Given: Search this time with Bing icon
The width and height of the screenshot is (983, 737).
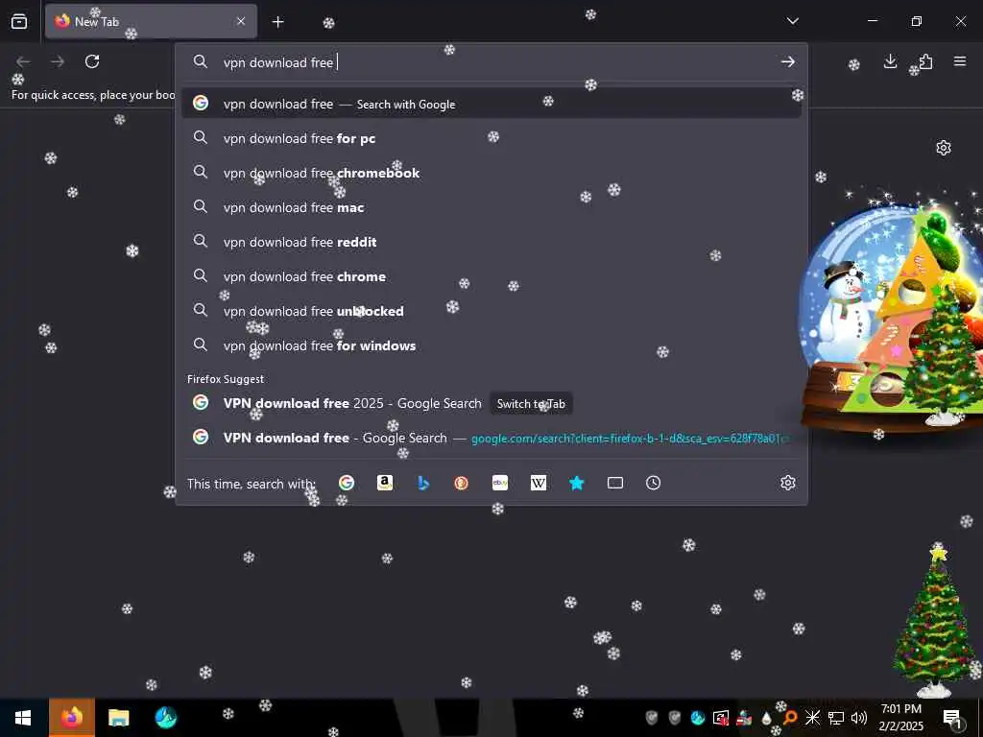Looking at the screenshot, I should pyautogui.click(x=423, y=483).
